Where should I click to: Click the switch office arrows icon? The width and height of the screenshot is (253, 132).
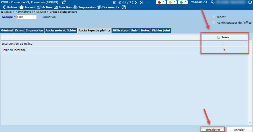coord(64,2)
